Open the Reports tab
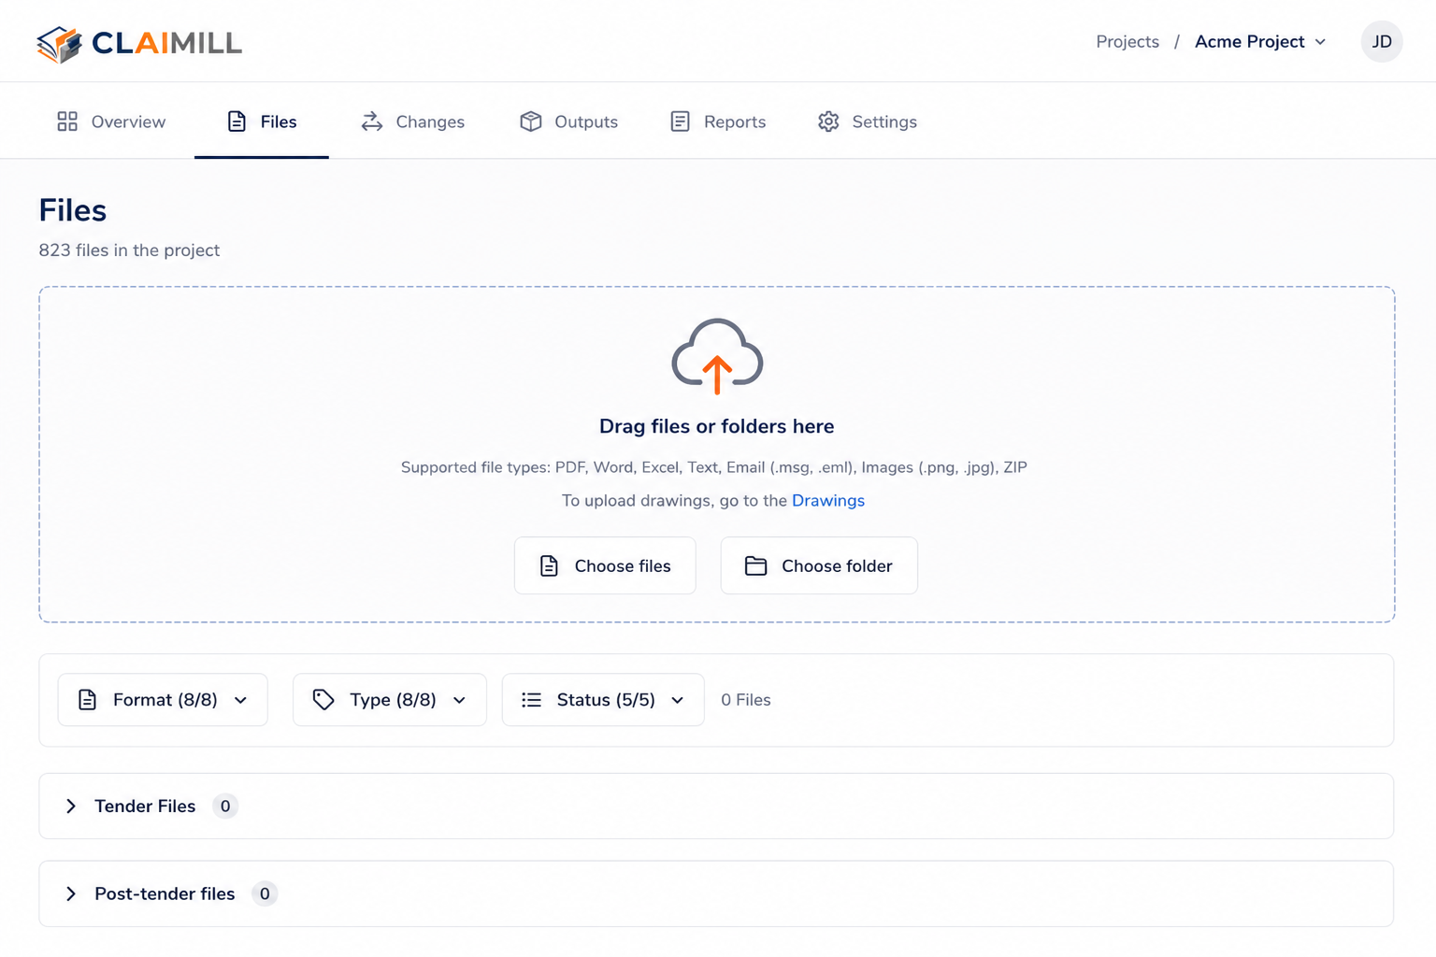 [x=718, y=121]
